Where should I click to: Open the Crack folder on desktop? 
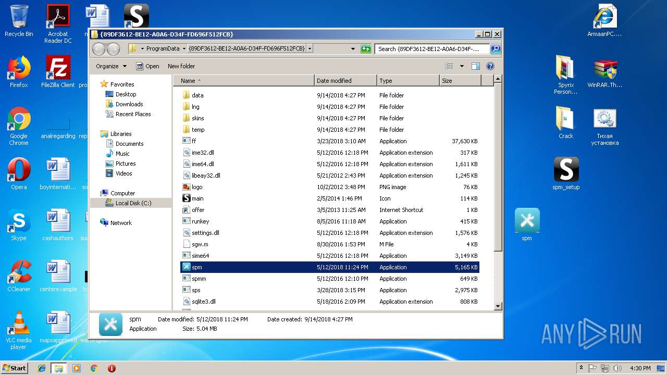[566, 123]
